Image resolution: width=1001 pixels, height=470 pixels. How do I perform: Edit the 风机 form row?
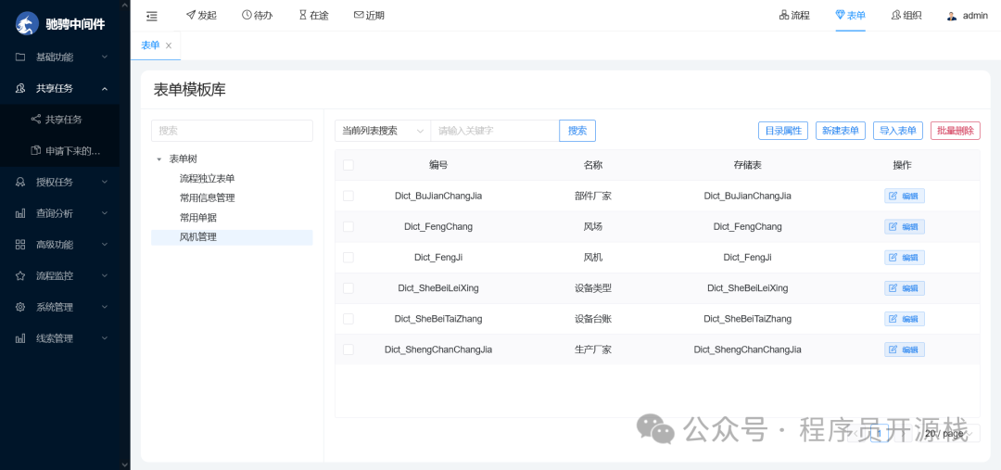904,258
